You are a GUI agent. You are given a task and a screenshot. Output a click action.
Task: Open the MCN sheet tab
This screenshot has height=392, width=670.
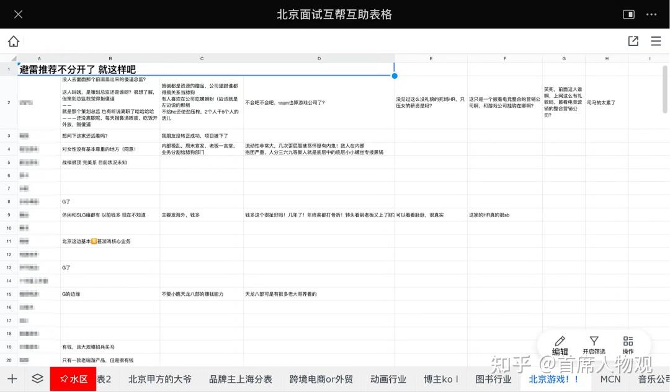tap(610, 378)
